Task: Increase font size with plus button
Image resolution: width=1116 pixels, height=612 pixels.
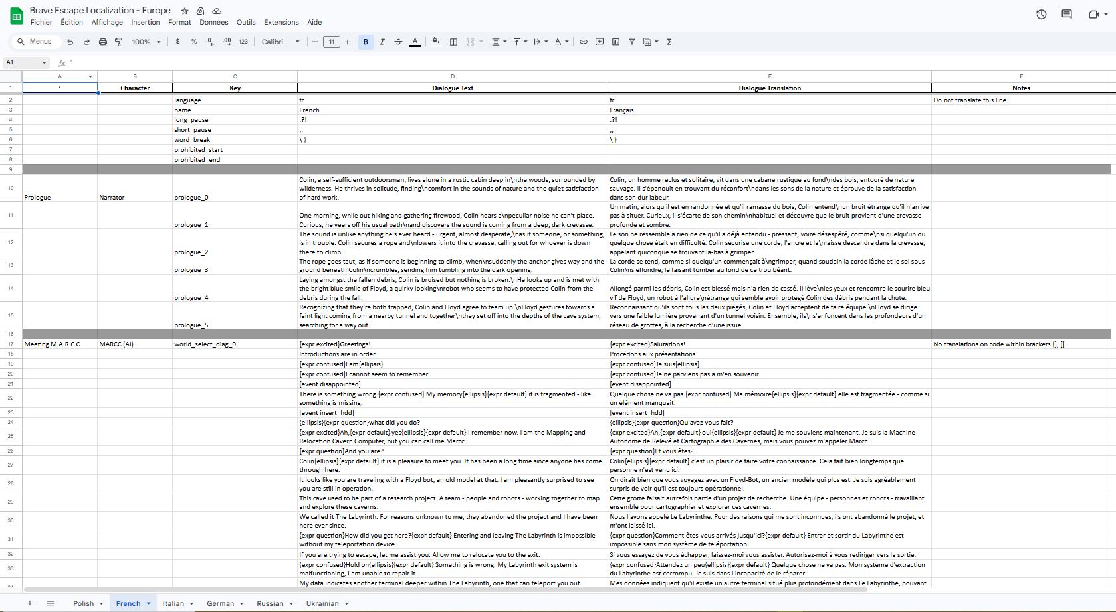Action: [x=348, y=42]
